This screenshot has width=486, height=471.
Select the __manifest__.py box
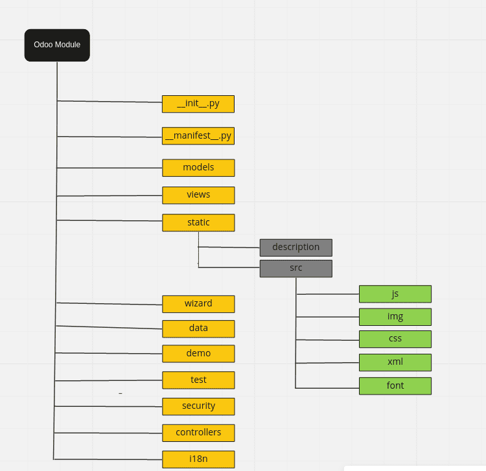point(198,135)
